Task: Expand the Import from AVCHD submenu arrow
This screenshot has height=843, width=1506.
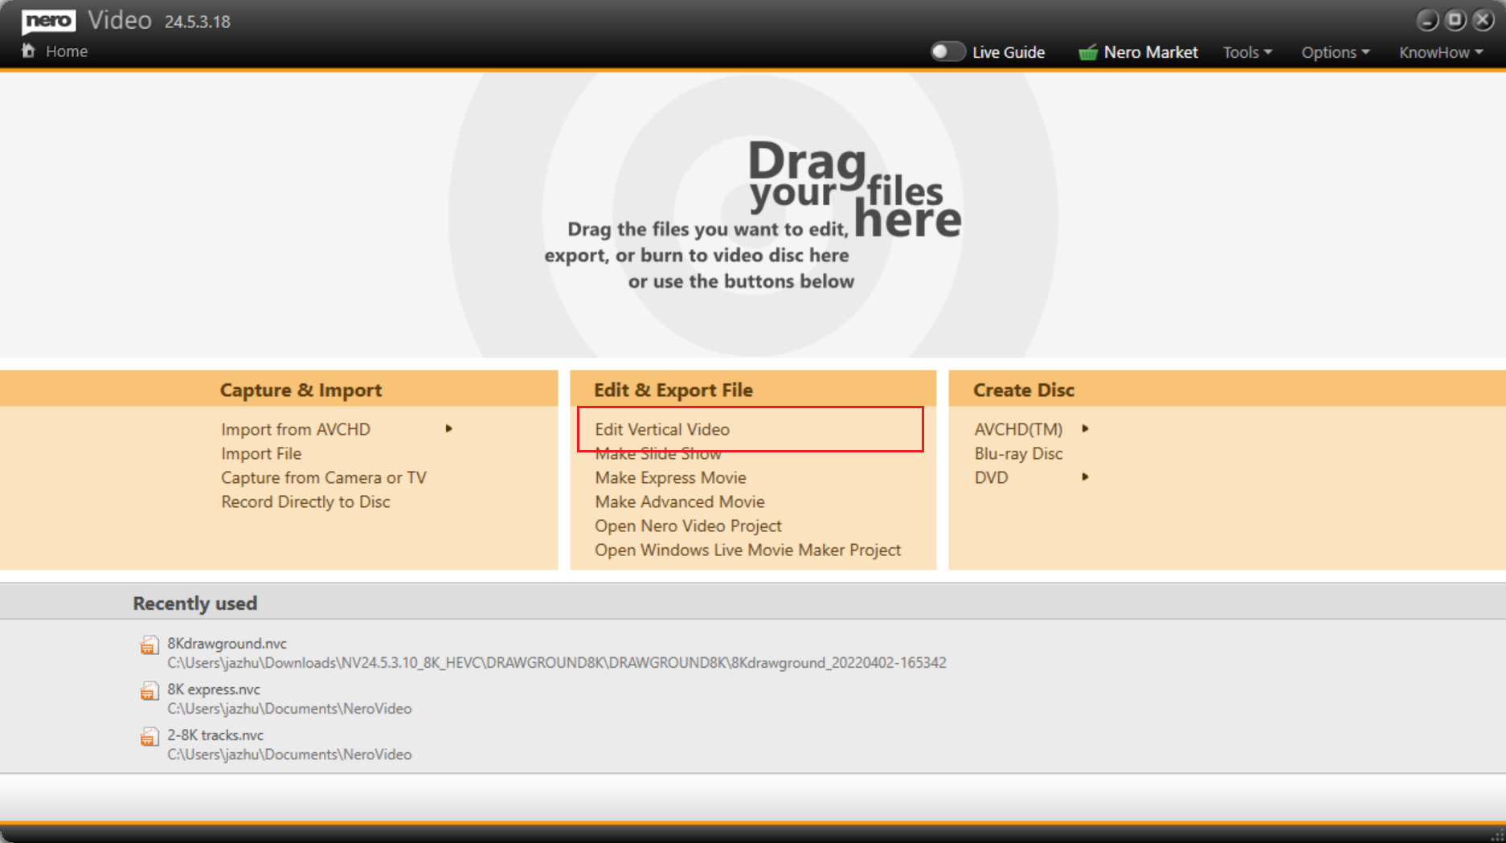Action: click(x=449, y=429)
